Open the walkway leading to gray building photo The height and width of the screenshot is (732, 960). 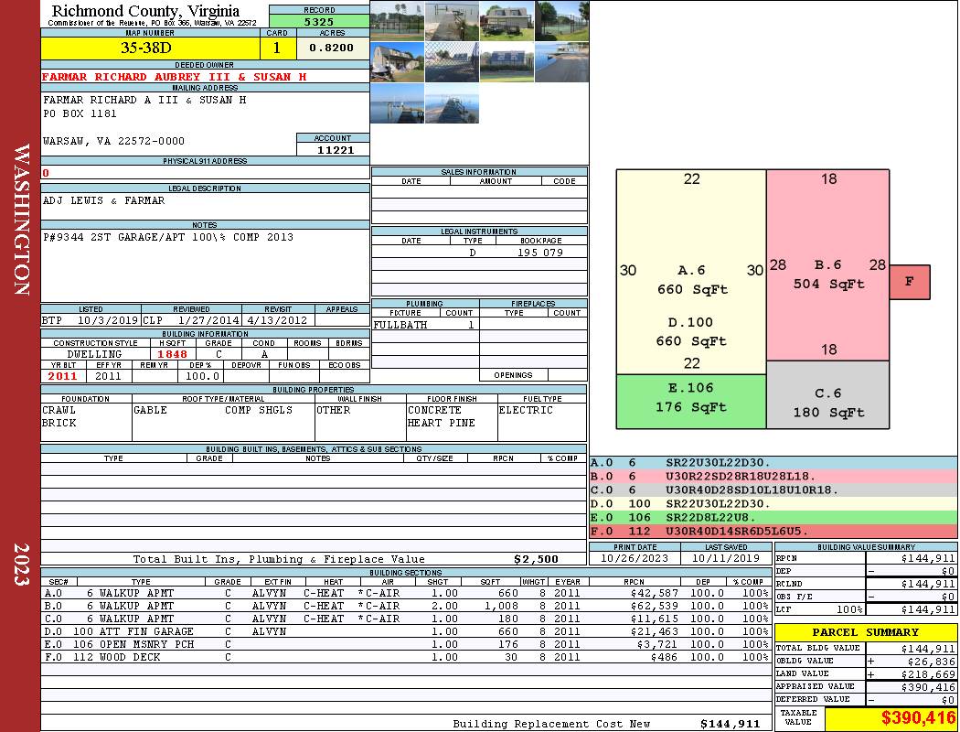452,21
